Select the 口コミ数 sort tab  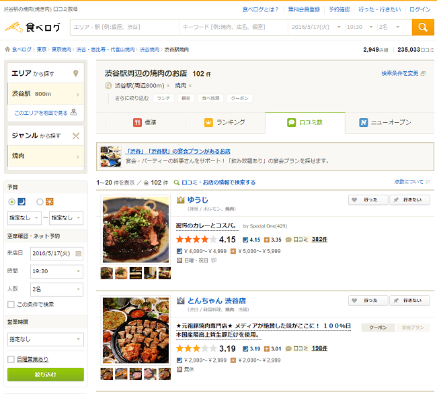tap(305, 122)
